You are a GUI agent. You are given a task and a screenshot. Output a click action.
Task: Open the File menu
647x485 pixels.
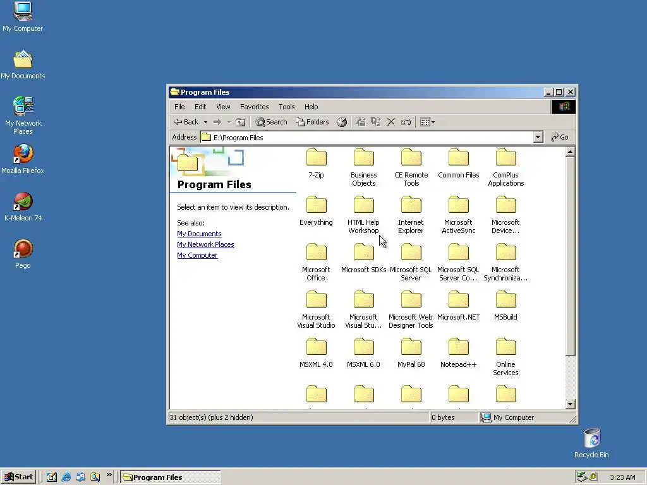pyautogui.click(x=179, y=107)
